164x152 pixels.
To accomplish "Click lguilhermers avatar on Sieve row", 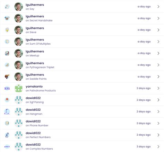I will click(19, 30).
